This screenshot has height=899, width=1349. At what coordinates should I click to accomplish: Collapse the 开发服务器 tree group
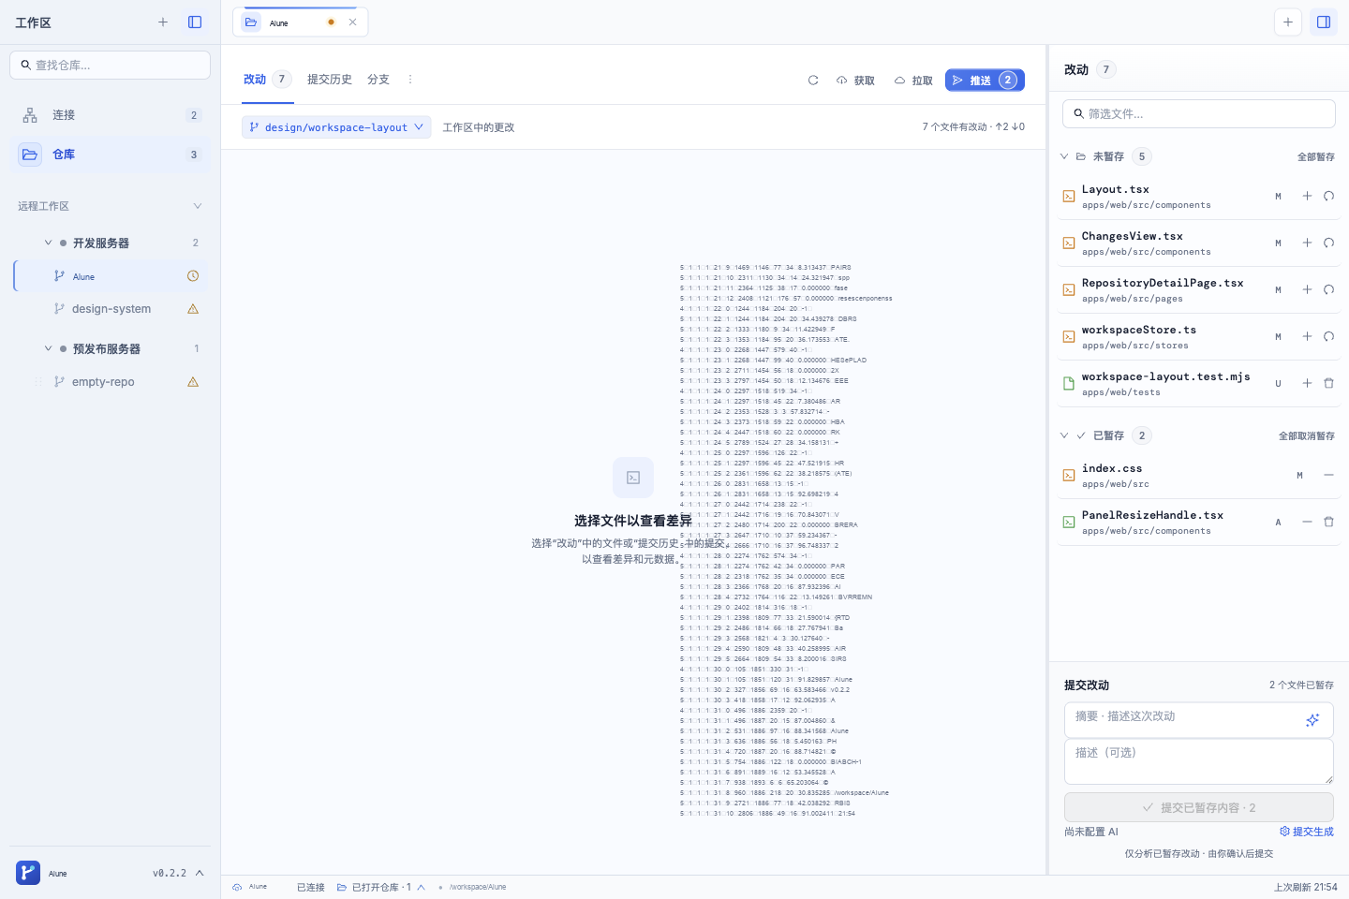49,243
